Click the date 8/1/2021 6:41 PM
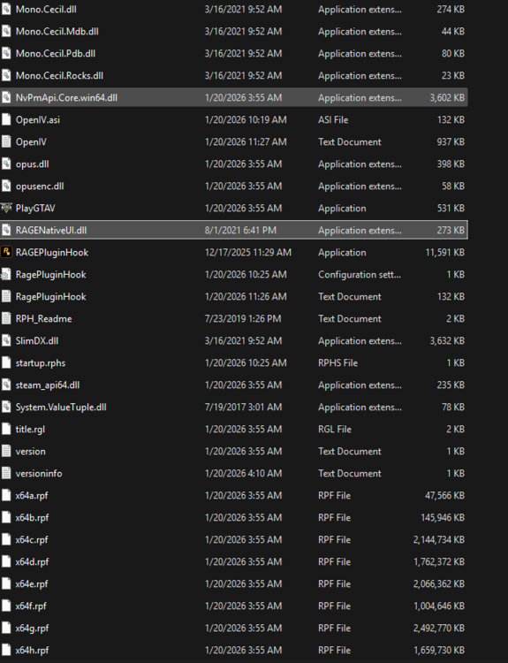The width and height of the screenshot is (508, 663). click(x=240, y=230)
